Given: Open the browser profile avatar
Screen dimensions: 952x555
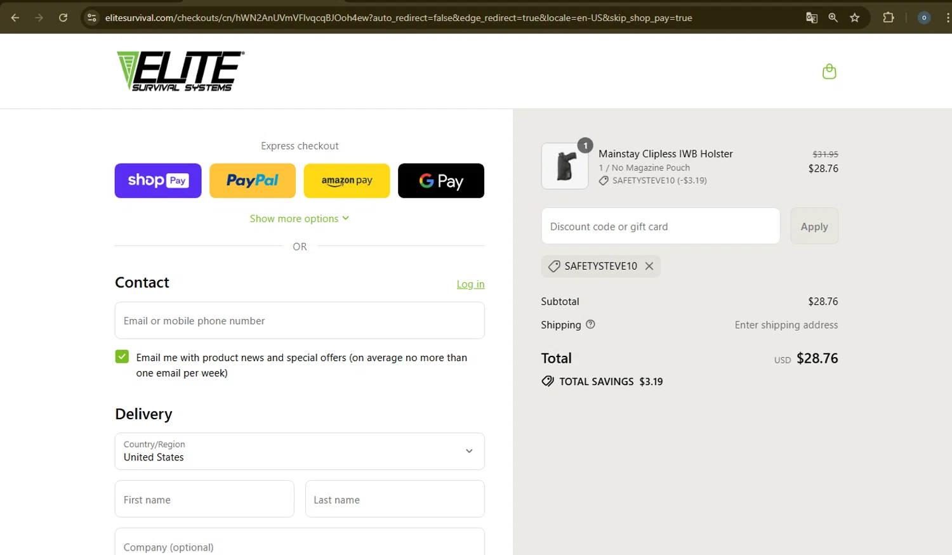Looking at the screenshot, I should [924, 18].
